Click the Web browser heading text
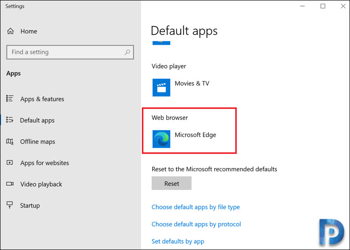Image resolution: width=350 pixels, height=250 pixels. (169, 118)
